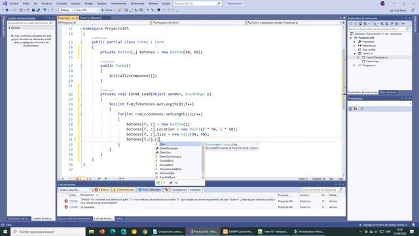Switch to Form1.cs [Diseño] tab
The height and width of the screenshot is (236, 419).
point(91,18)
